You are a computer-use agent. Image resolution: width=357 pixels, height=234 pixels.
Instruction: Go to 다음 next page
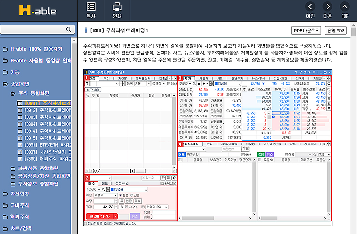pyautogui.click(x=328, y=10)
